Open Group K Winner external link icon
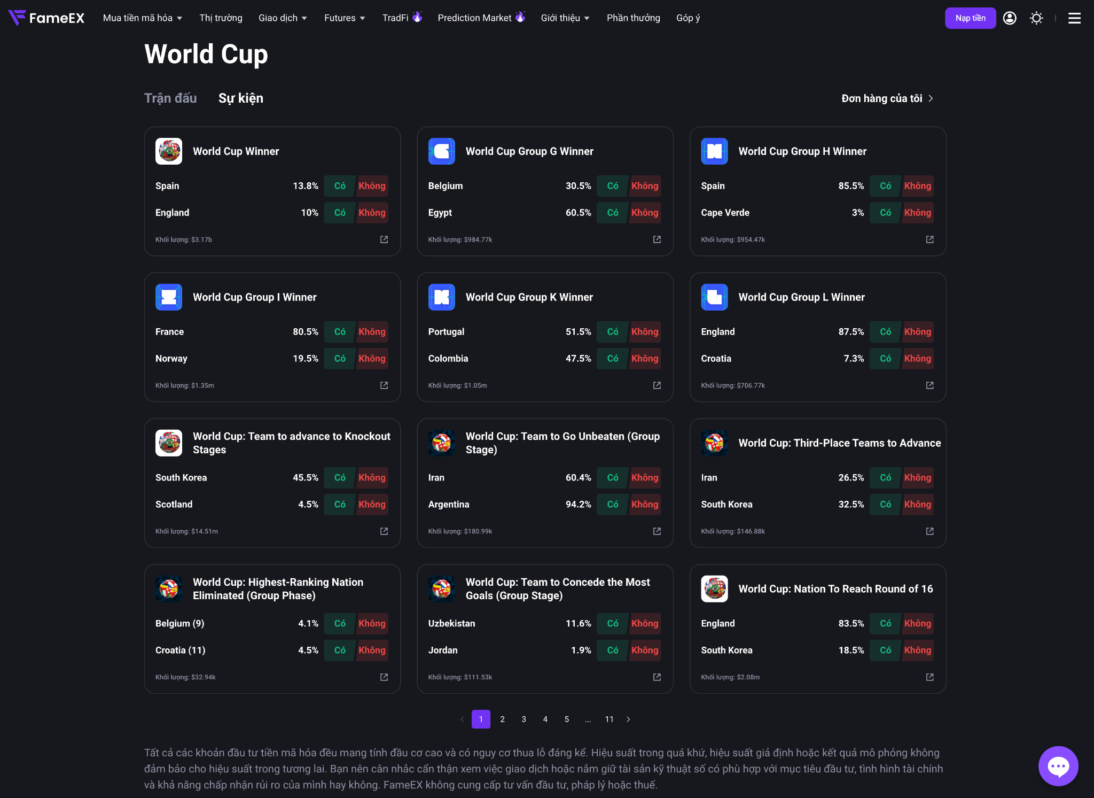The image size is (1094, 798). [x=657, y=385]
